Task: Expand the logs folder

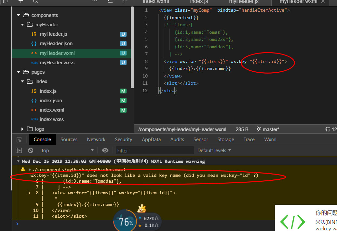Action: tap(22, 129)
